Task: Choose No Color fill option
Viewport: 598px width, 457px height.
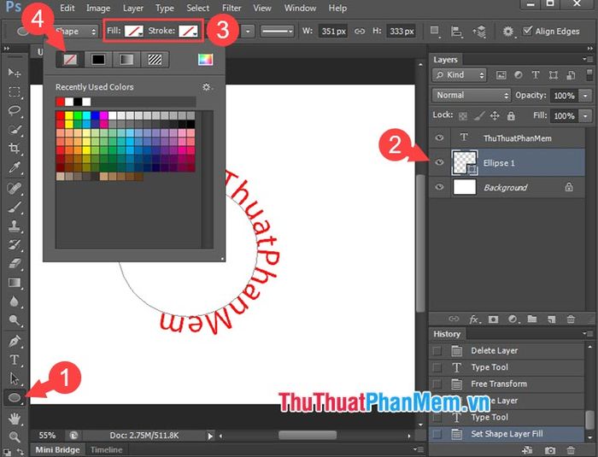Action: (x=70, y=60)
